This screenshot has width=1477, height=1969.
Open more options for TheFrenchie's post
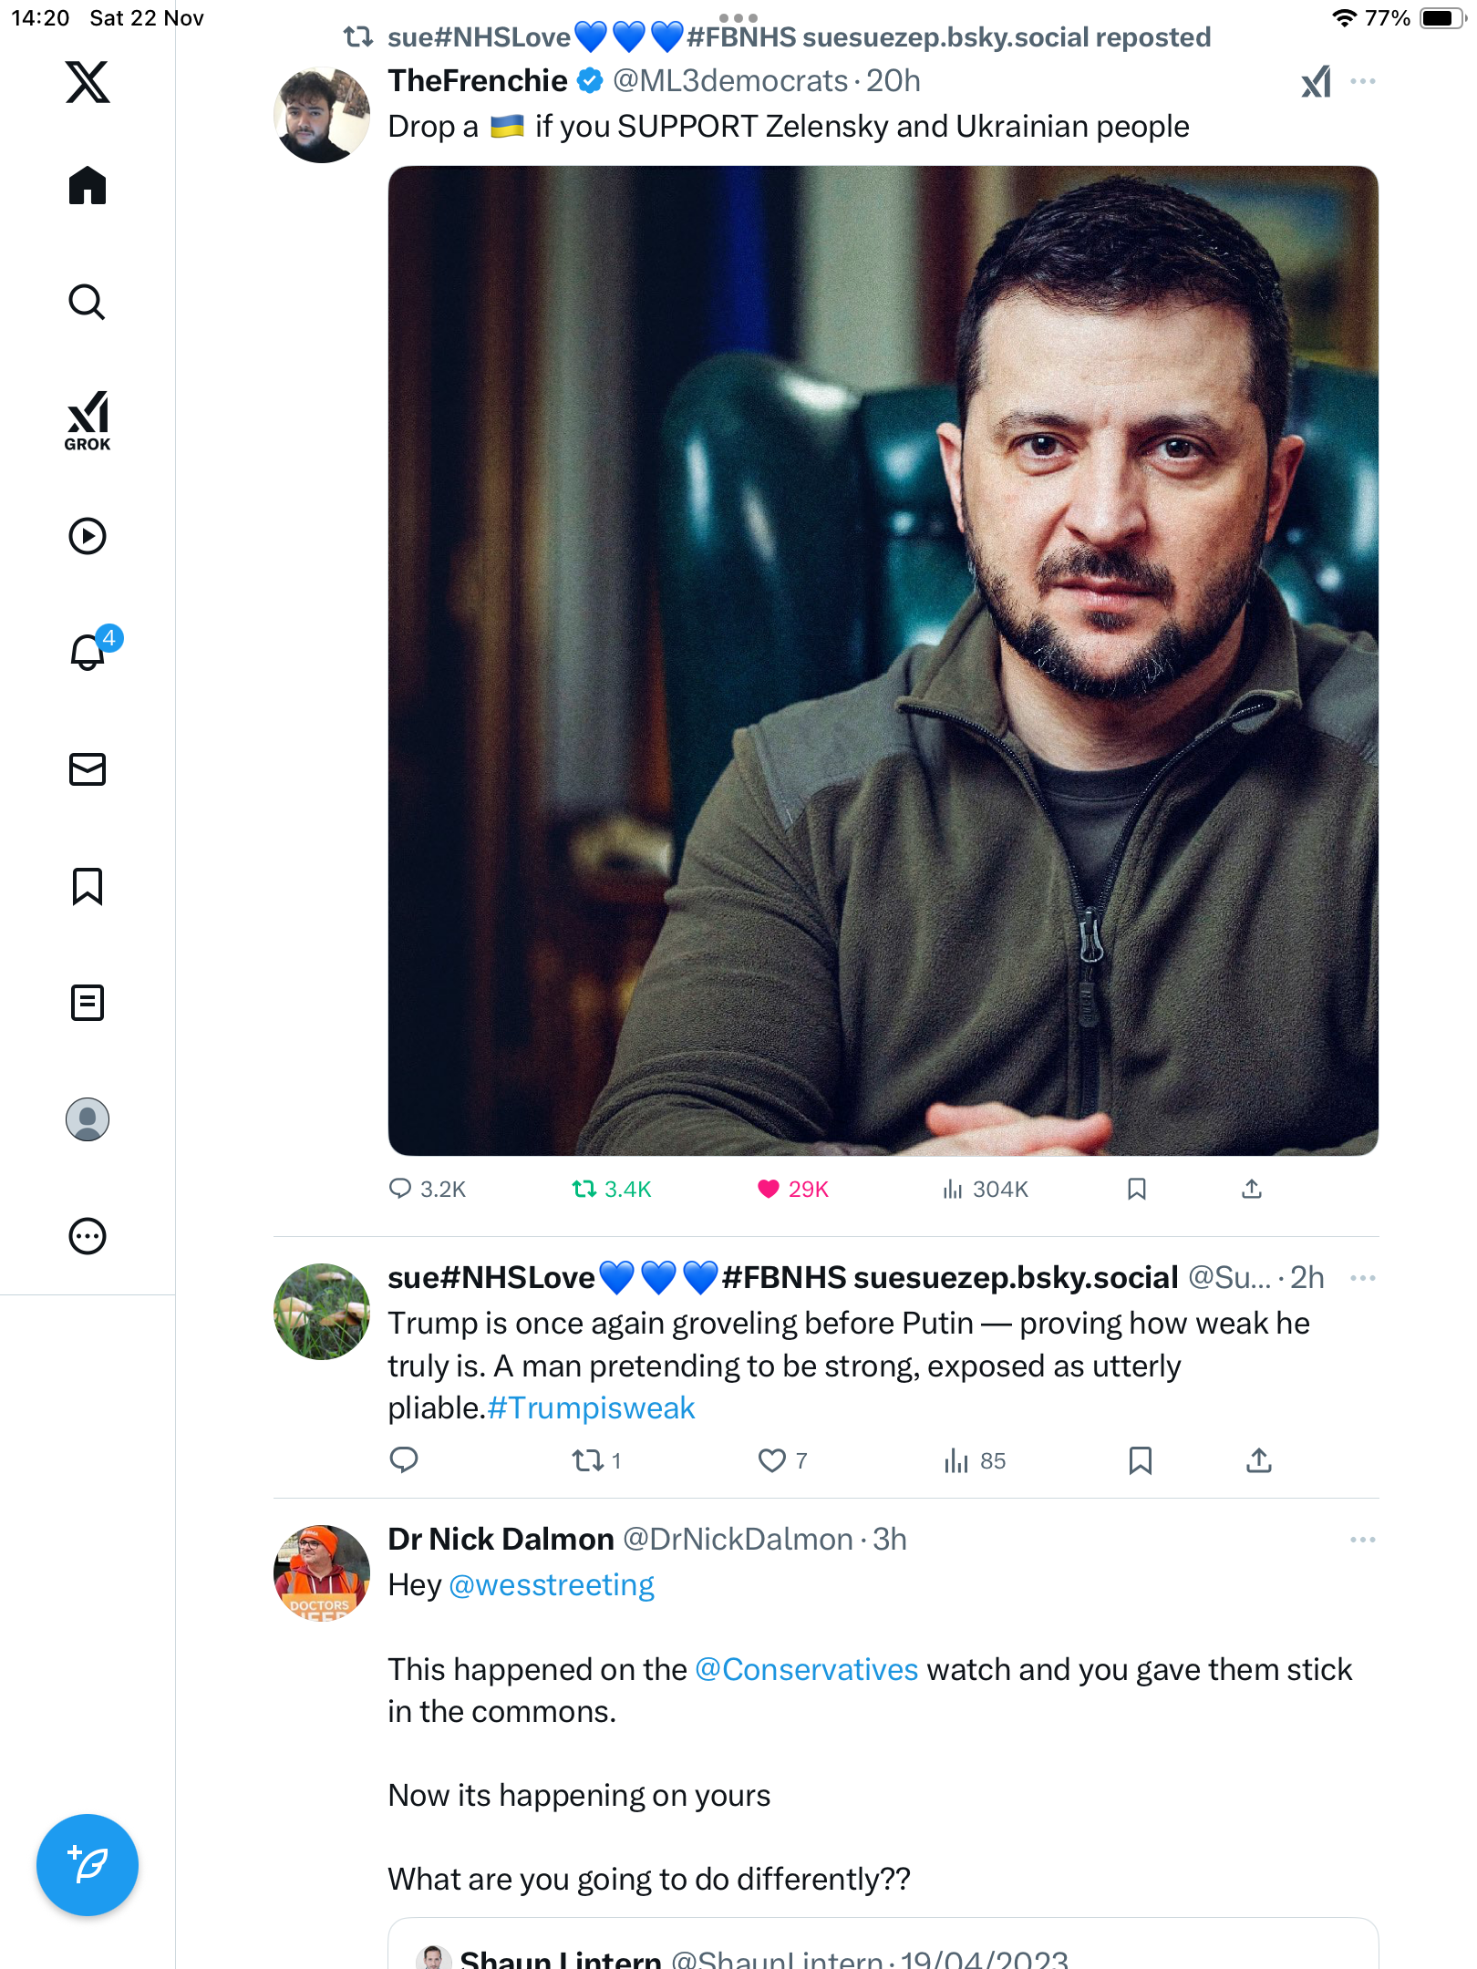coord(1362,81)
